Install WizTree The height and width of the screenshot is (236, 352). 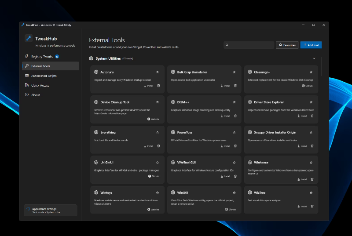tap(302, 207)
